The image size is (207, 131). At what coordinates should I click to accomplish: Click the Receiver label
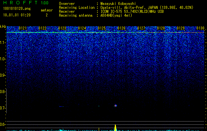67,11
